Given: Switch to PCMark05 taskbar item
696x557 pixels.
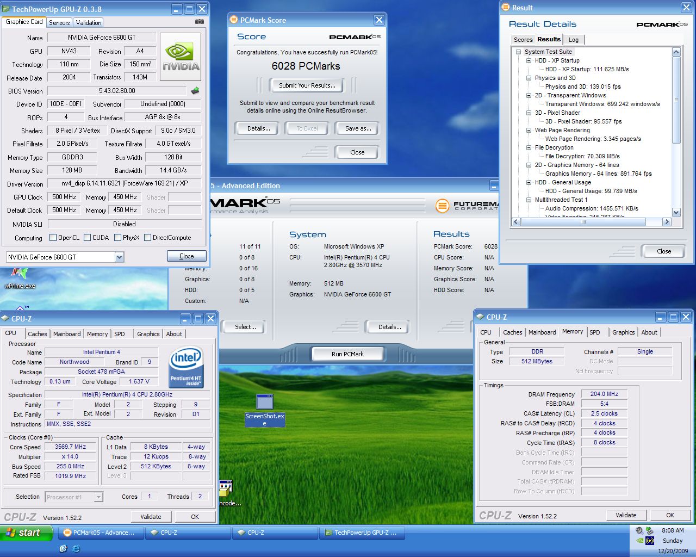Looking at the screenshot, I should tap(101, 533).
